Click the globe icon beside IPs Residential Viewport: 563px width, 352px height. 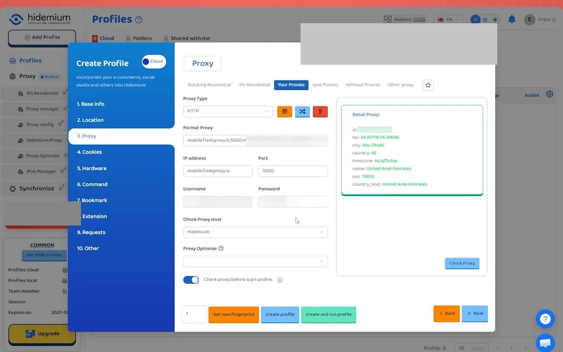click(20, 93)
